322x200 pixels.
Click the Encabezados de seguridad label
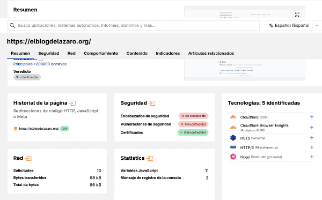point(145,116)
